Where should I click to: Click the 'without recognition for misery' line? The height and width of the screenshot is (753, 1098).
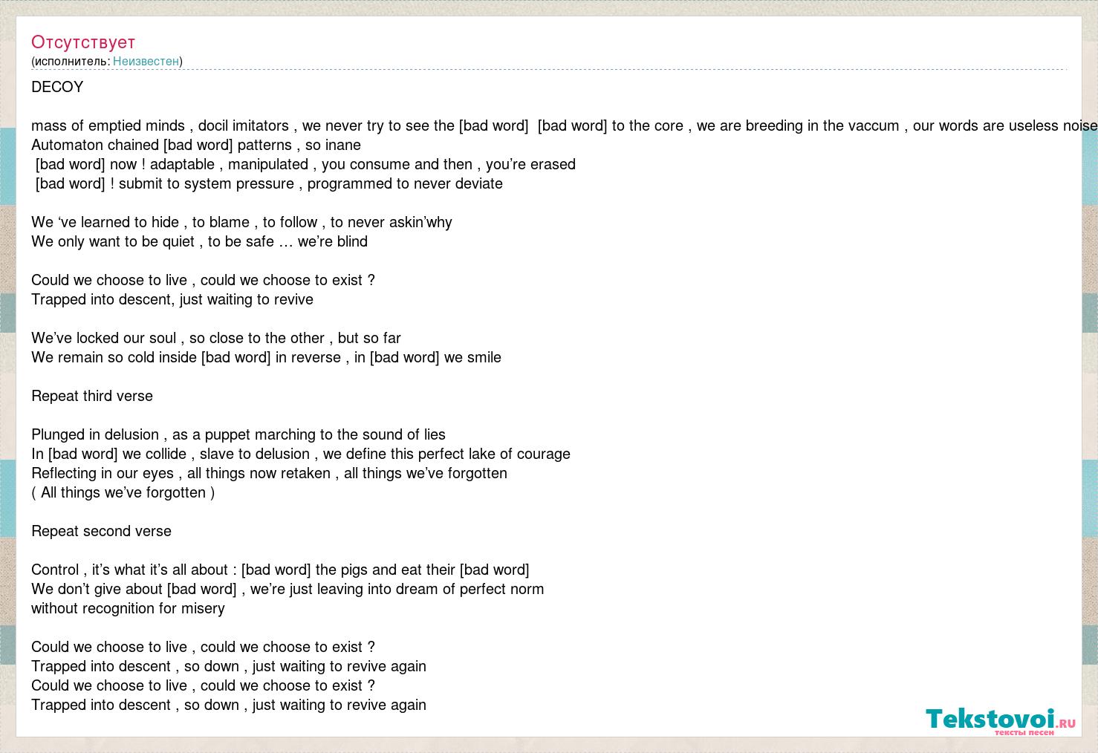pyautogui.click(x=128, y=608)
